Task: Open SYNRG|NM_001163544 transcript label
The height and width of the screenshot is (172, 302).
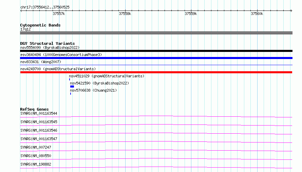Action: [39, 113]
